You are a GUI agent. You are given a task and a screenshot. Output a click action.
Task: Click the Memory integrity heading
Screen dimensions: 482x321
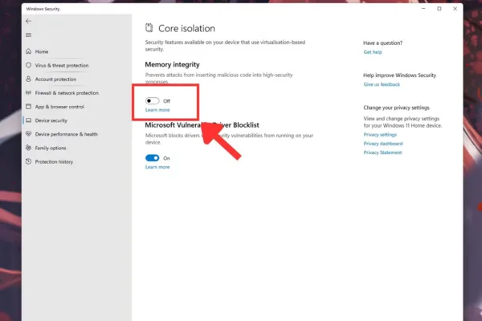(172, 64)
